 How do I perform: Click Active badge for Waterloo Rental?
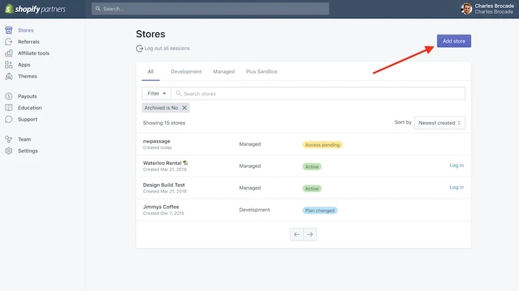coord(312,166)
